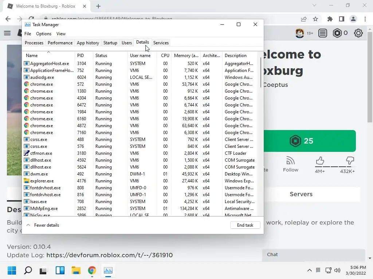Open the Servers tab on Roblox page
The width and height of the screenshot is (373, 279).
(301, 194)
